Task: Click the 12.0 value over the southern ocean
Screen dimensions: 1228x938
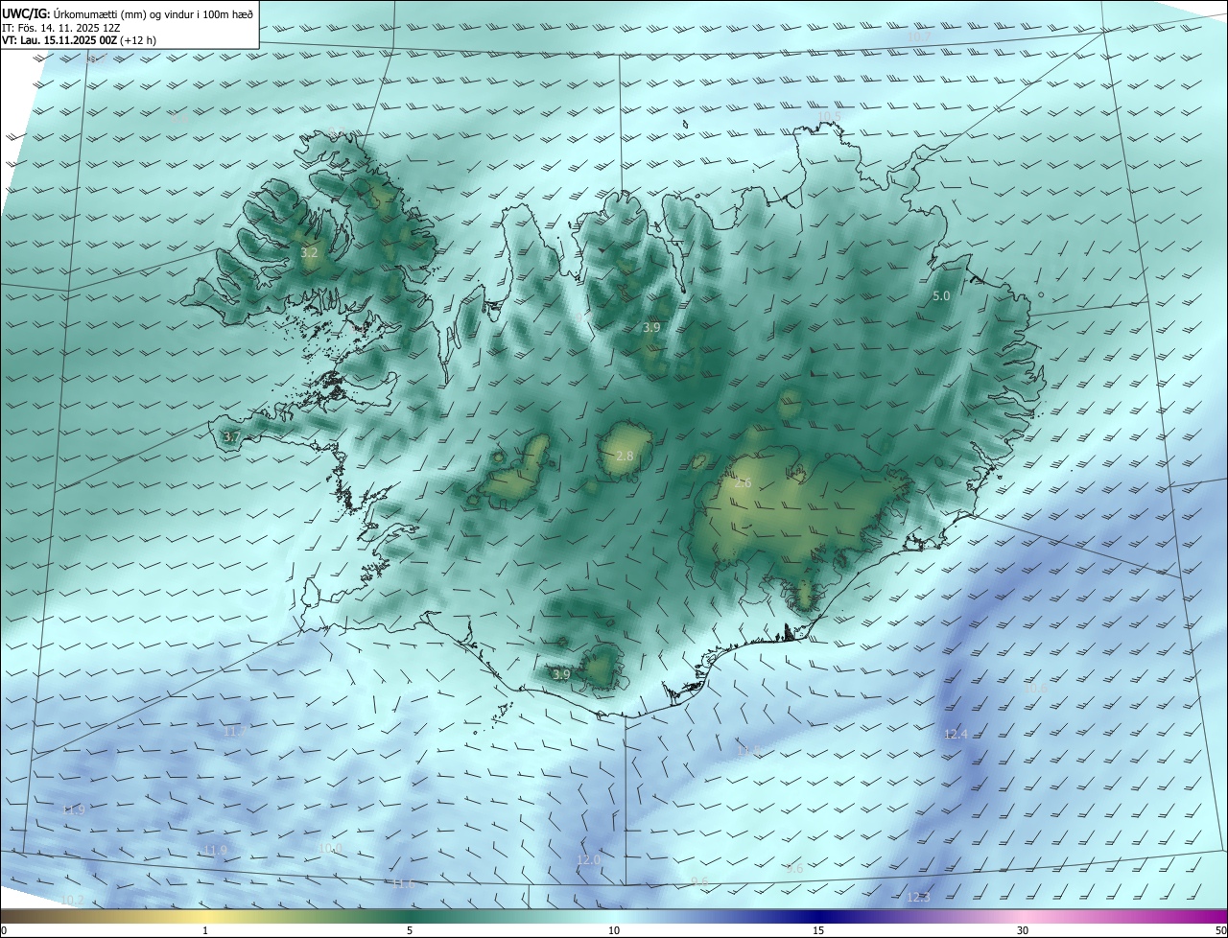Action: [588, 860]
